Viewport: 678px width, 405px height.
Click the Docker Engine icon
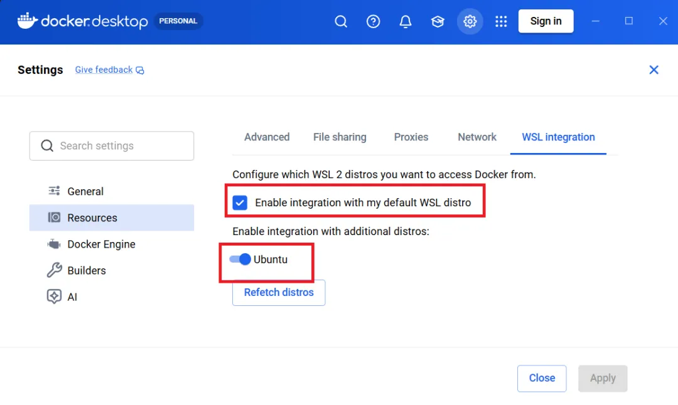tap(54, 244)
